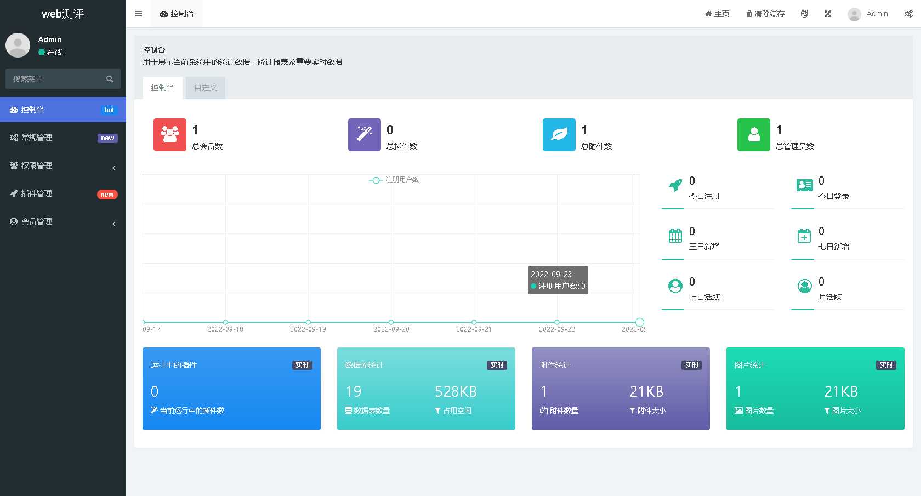Switch to the 自定义 tab

206,88
